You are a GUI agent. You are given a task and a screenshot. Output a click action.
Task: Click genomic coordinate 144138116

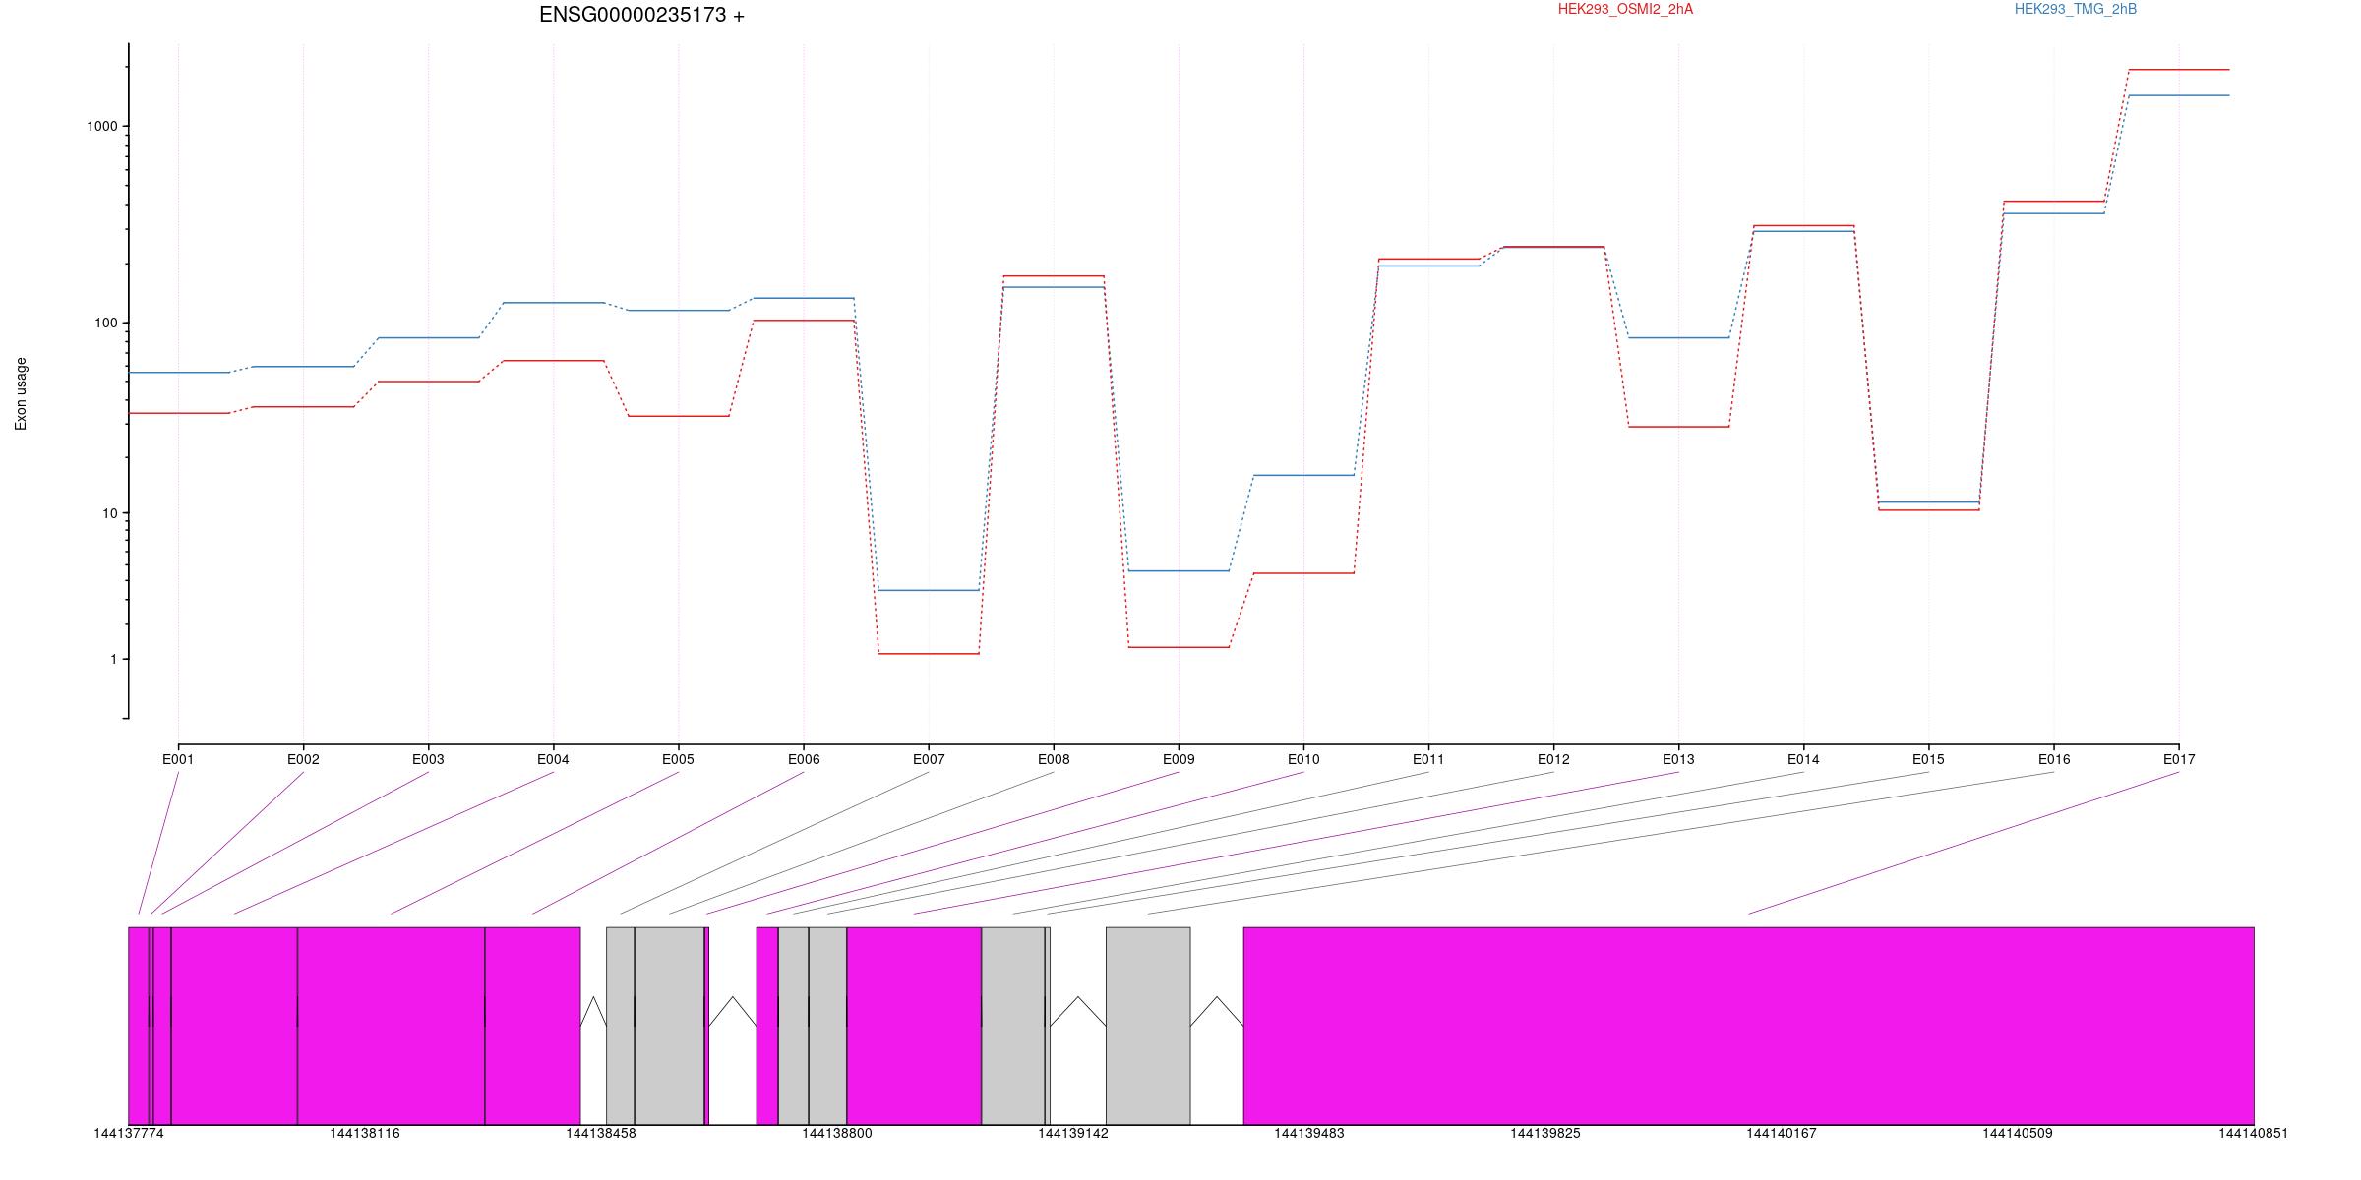click(365, 1134)
